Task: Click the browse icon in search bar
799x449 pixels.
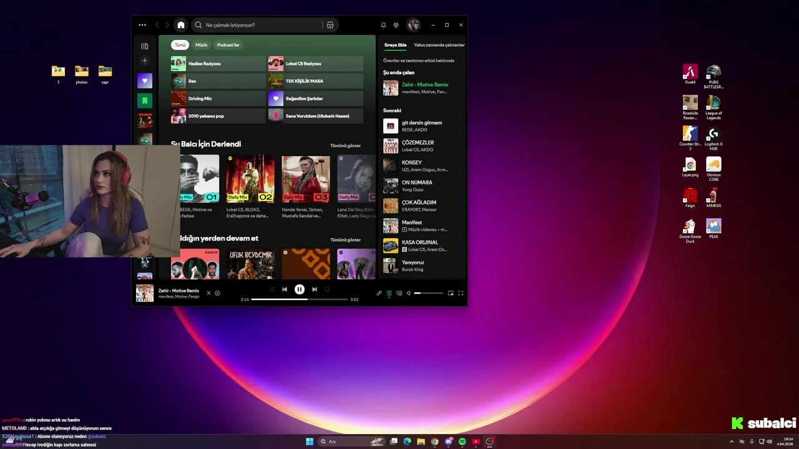Action: coord(330,25)
